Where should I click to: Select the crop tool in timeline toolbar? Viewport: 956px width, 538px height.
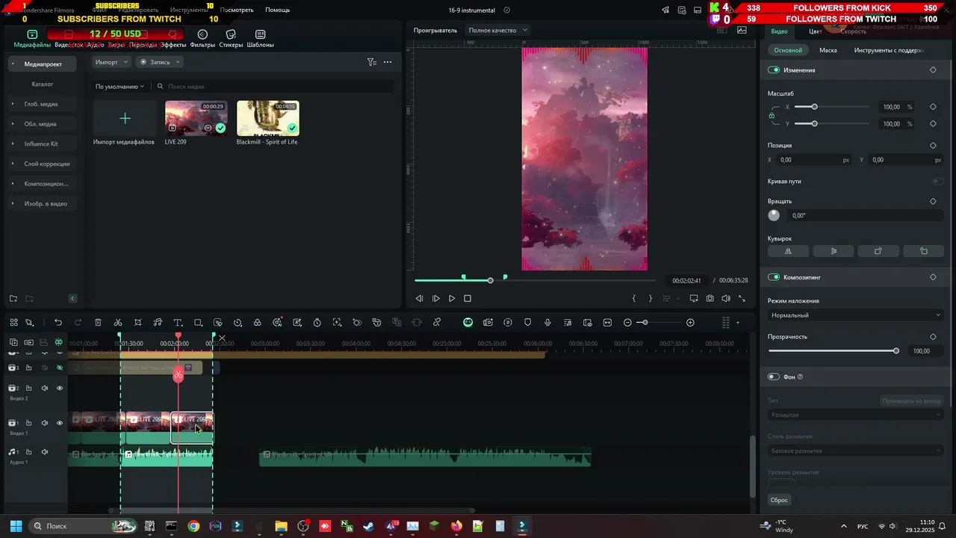coord(138,323)
